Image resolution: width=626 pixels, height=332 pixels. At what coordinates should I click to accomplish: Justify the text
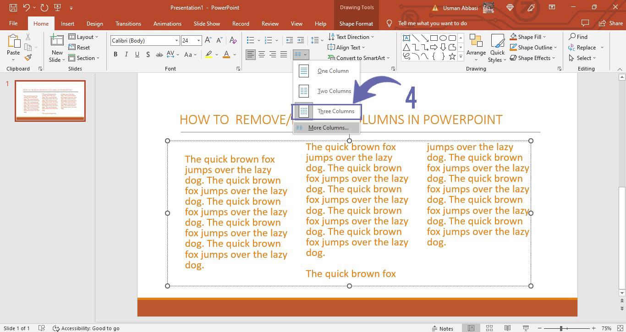point(284,54)
